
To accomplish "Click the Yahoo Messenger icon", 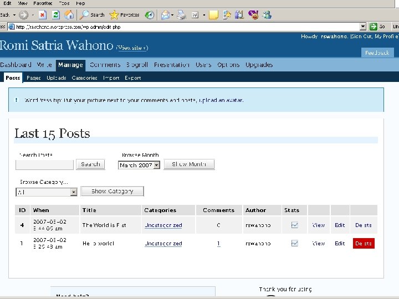I will coord(253,15).
